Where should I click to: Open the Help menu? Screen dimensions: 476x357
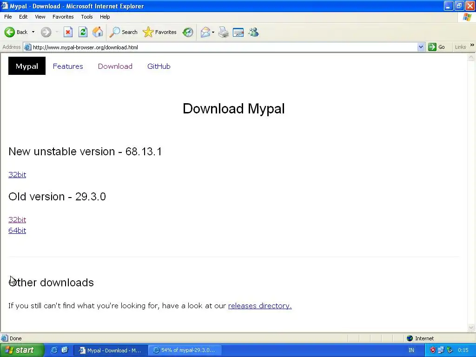pyautogui.click(x=105, y=17)
